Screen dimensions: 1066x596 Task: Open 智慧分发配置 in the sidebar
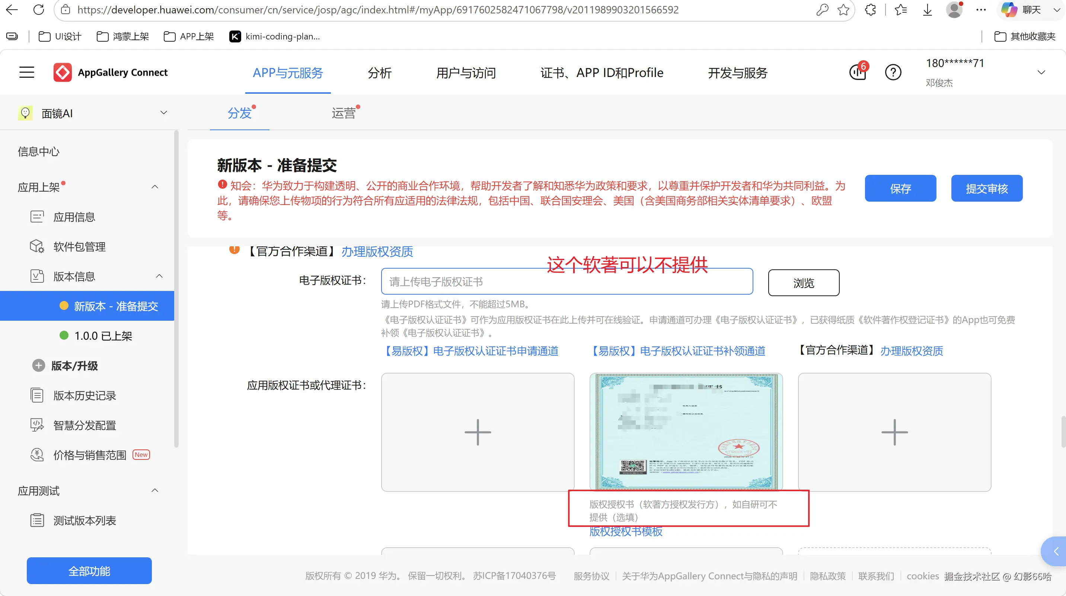[84, 425]
